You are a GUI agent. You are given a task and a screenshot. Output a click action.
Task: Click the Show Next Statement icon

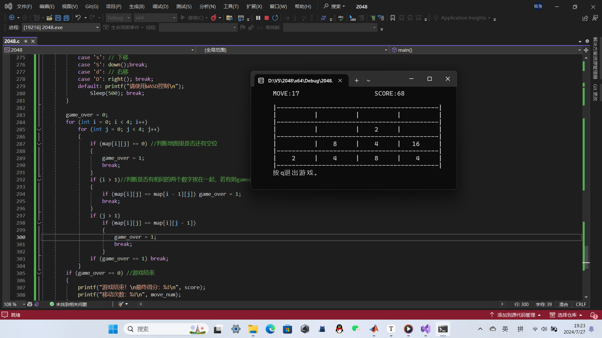coord(287,18)
